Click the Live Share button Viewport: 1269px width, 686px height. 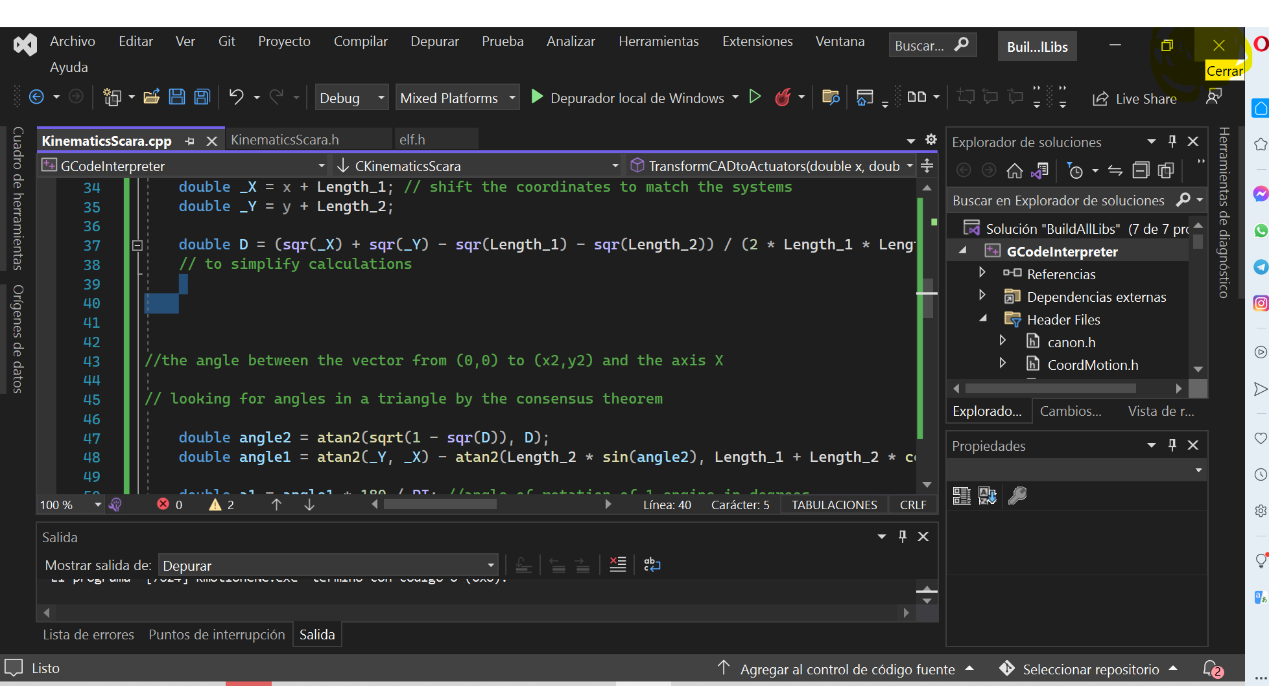[1135, 98]
